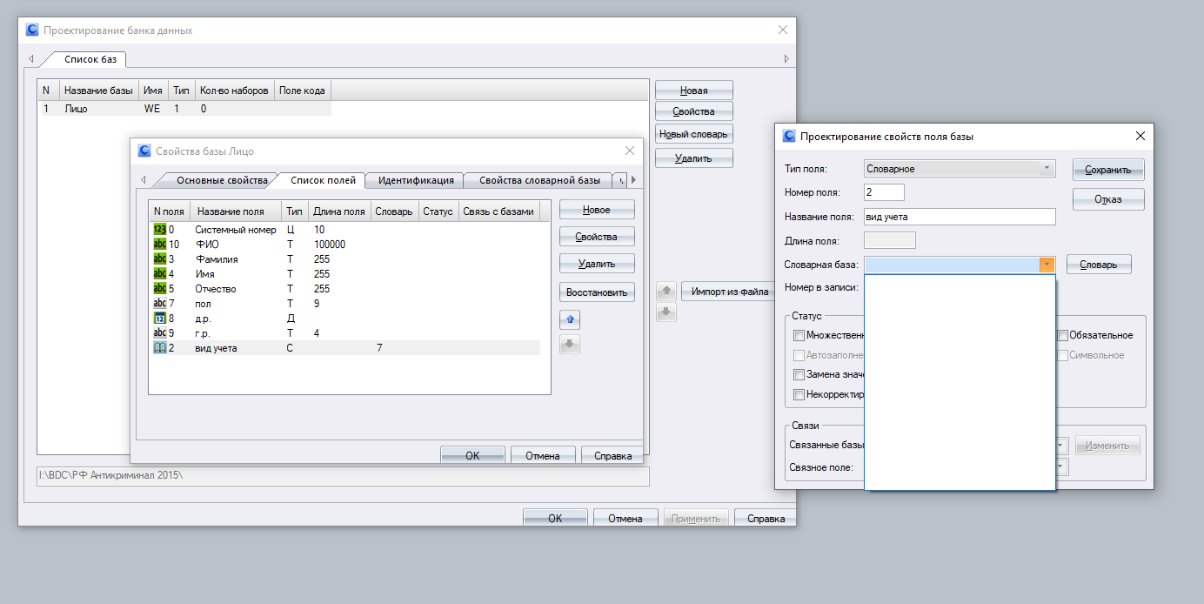Open the Связное поле dropdown arrow
This screenshot has height=604, width=1204.
(x=1061, y=467)
